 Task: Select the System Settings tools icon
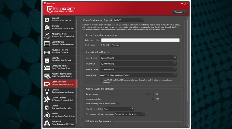47,100
